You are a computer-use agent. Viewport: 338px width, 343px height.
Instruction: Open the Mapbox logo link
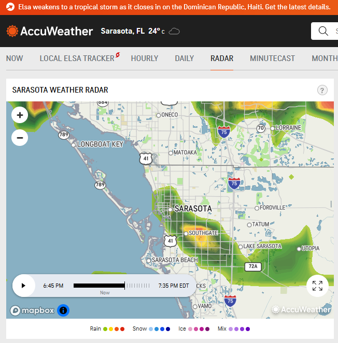[x=32, y=310]
